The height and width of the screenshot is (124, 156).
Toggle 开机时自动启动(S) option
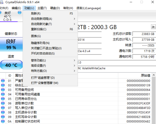[x=50, y=53]
